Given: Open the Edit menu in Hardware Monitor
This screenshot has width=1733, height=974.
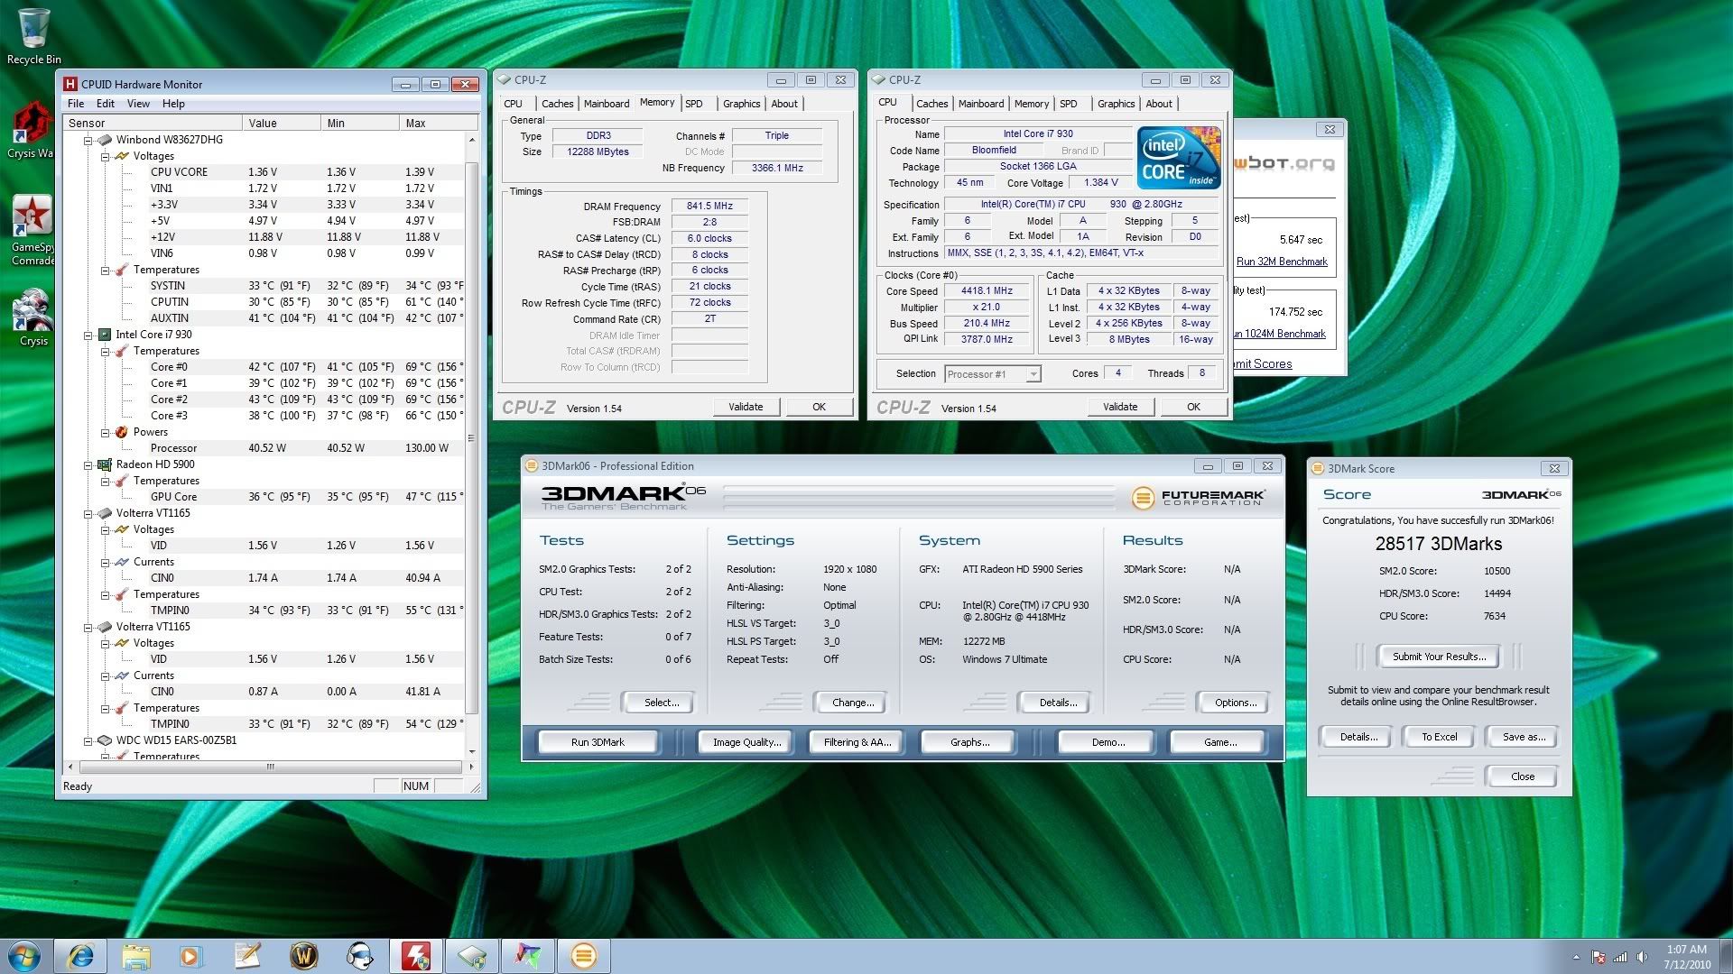Looking at the screenshot, I should coord(106,104).
